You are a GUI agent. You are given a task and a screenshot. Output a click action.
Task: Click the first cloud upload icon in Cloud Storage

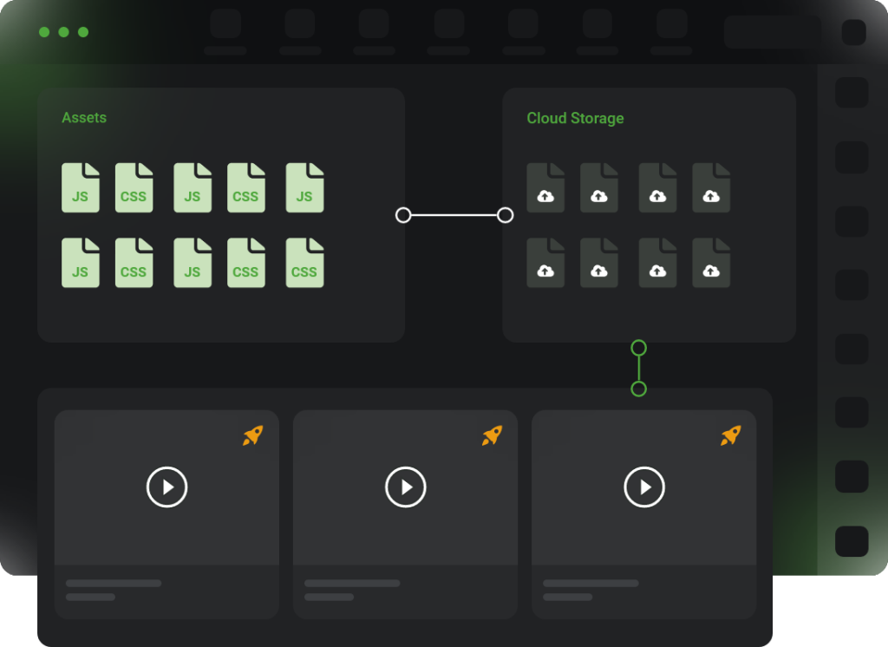pos(545,188)
